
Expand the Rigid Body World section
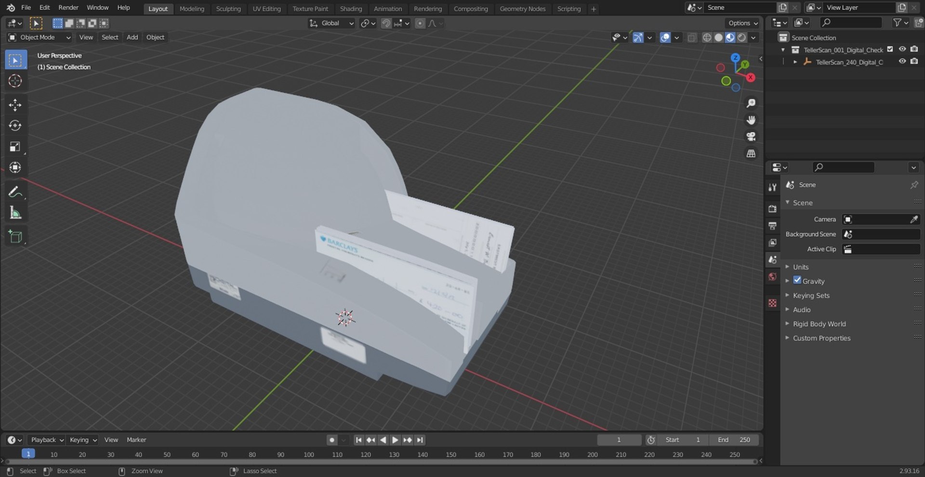pyautogui.click(x=819, y=324)
